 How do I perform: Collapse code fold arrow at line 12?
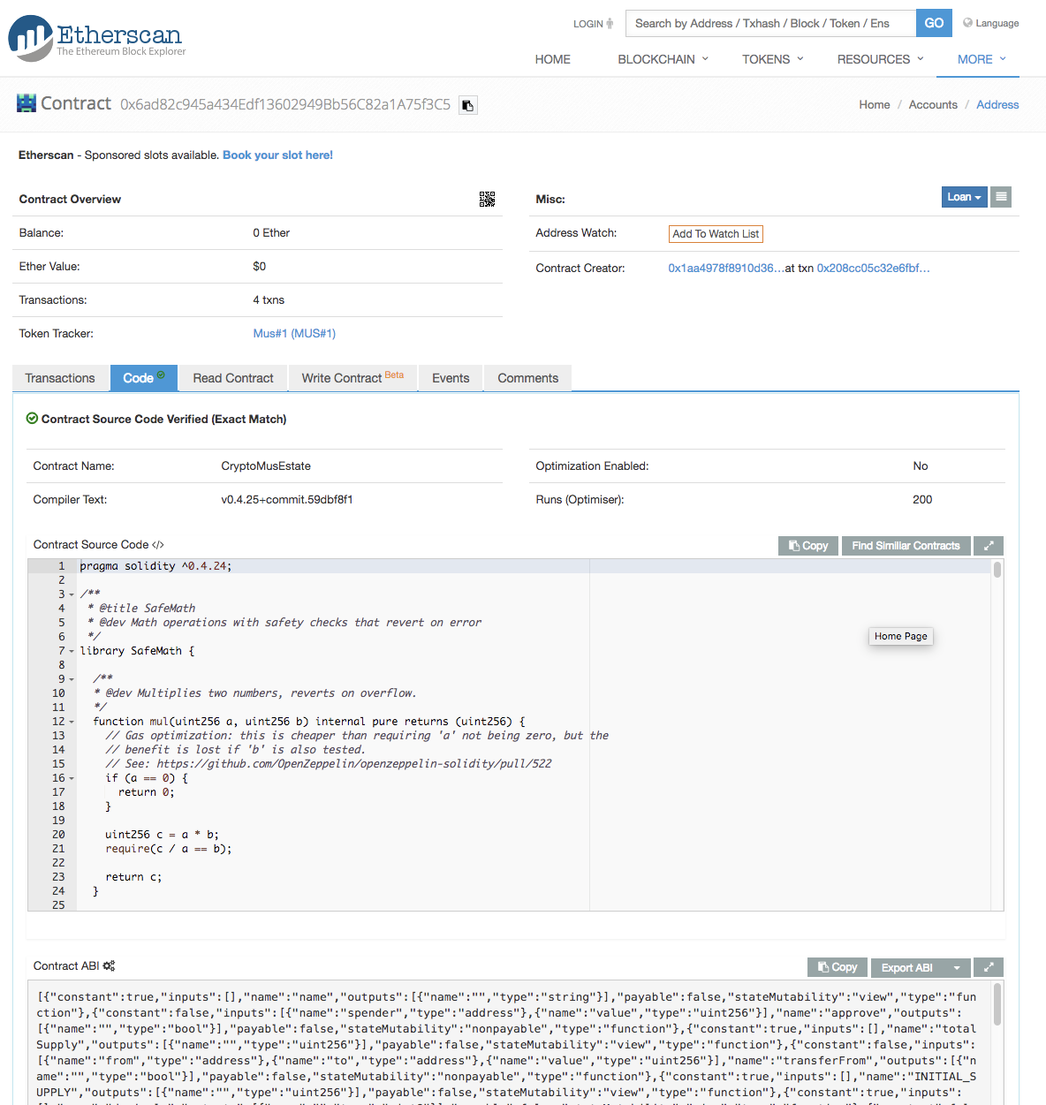click(x=72, y=722)
